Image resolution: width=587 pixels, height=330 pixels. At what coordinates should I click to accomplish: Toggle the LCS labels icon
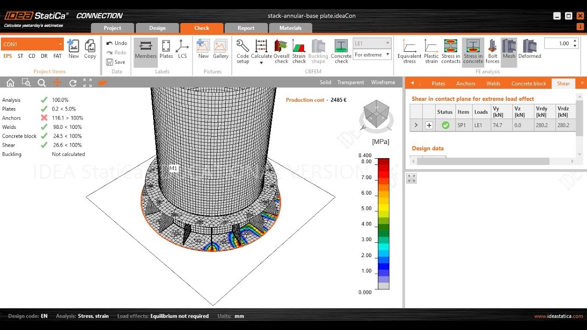point(183,49)
